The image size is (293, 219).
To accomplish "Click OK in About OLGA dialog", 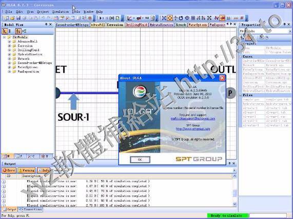I will (140, 160).
